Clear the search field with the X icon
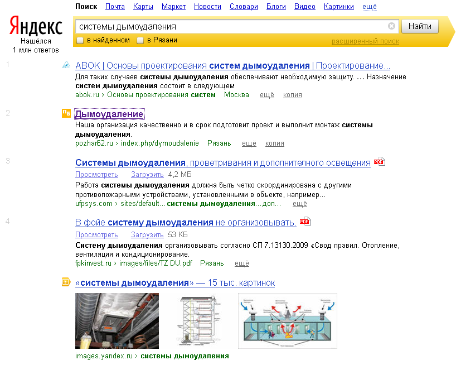 (x=391, y=26)
